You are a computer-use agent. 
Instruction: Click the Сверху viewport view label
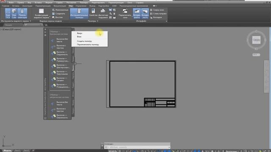coord(7,29)
